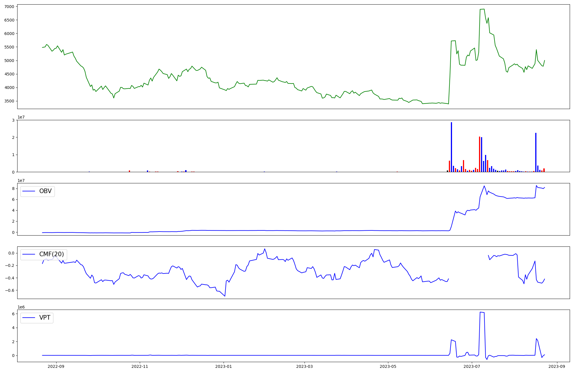Click the 2022-09 x-axis date label
The image size is (574, 373).
tap(56, 366)
